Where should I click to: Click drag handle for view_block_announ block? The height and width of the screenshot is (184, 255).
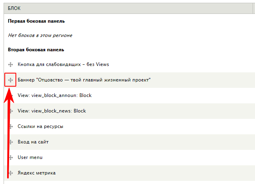pos(10,95)
